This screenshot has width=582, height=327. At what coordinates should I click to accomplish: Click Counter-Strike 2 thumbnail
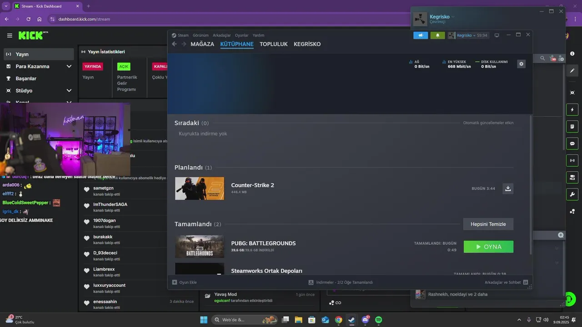[x=200, y=188]
